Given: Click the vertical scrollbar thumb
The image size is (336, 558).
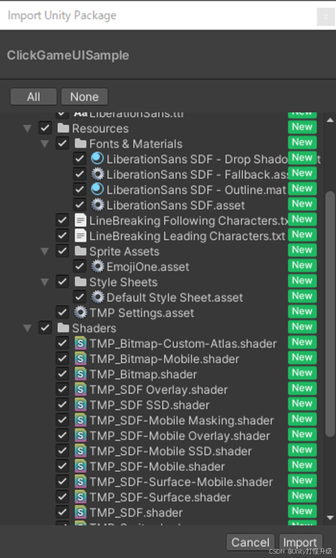Looking at the screenshot, I should [331, 313].
